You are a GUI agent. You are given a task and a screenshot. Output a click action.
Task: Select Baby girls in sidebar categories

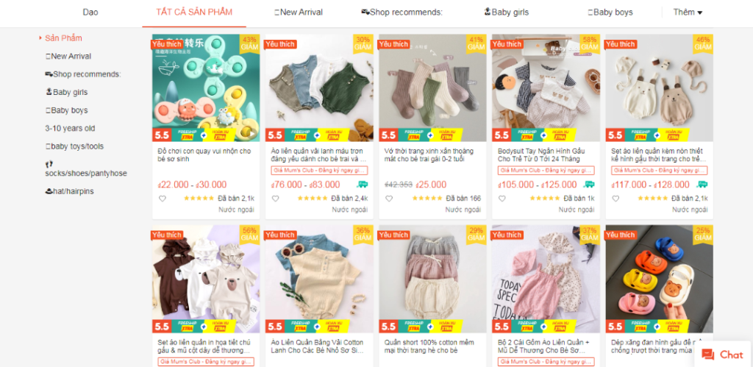(x=66, y=92)
